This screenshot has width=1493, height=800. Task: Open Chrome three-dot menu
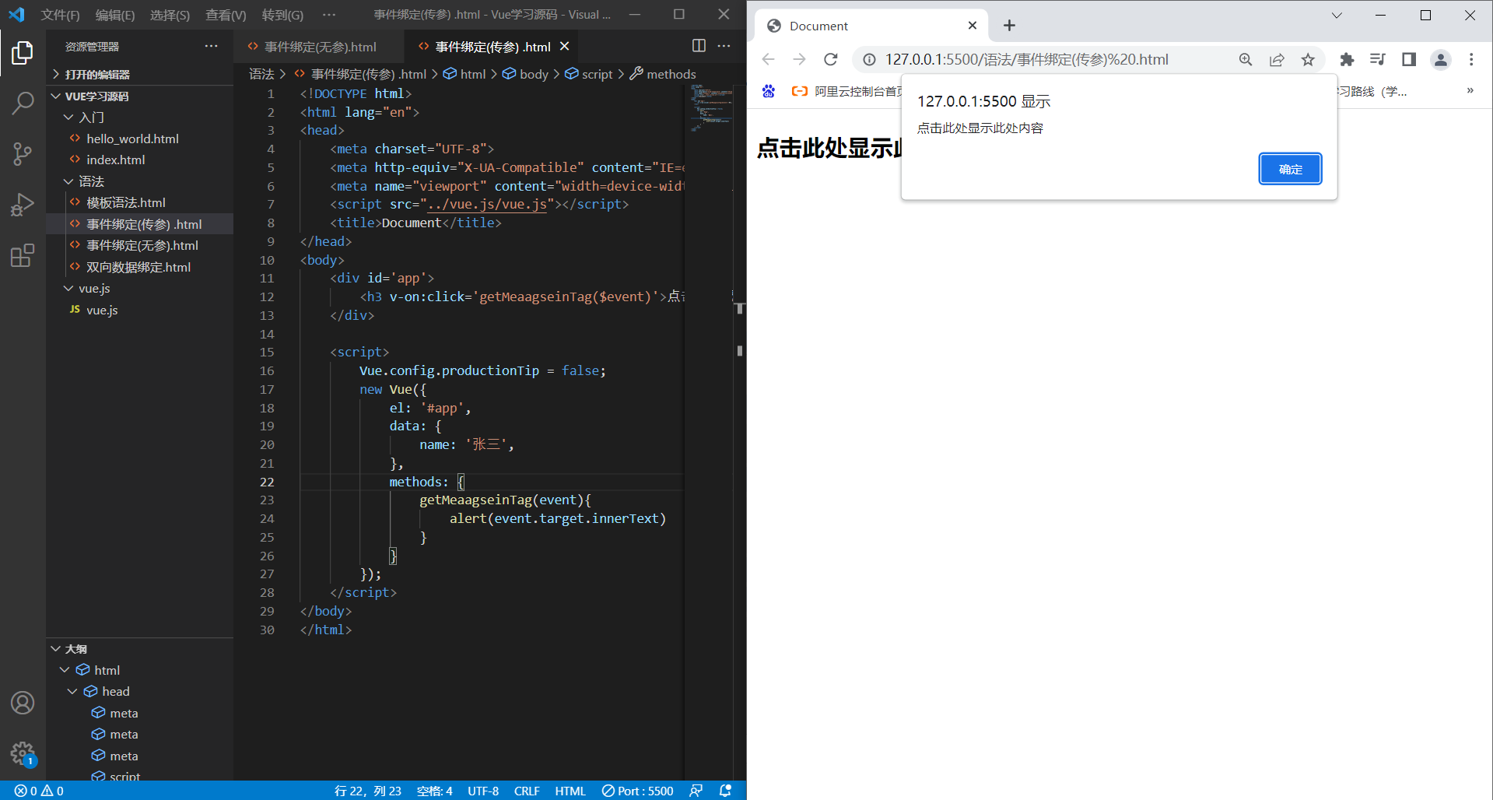[x=1471, y=59]
